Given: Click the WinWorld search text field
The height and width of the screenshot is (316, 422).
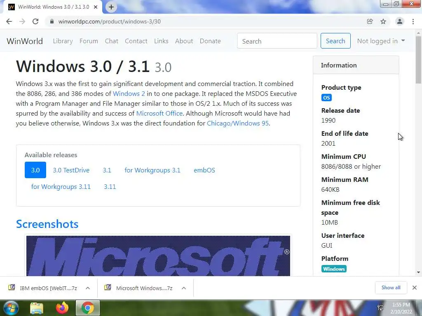Looking at the screenshot, I should pos(277,41).
